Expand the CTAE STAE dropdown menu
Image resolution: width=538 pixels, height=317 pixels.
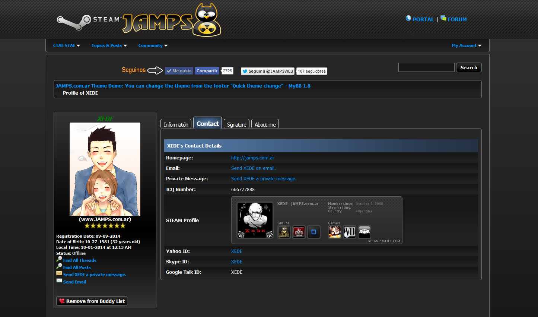tap(67, 45)
